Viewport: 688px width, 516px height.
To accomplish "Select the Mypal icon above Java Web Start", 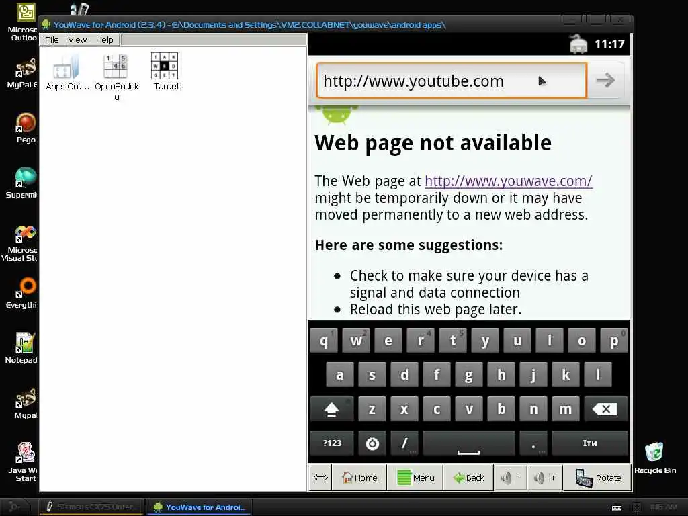I will [x=25, y=403].
